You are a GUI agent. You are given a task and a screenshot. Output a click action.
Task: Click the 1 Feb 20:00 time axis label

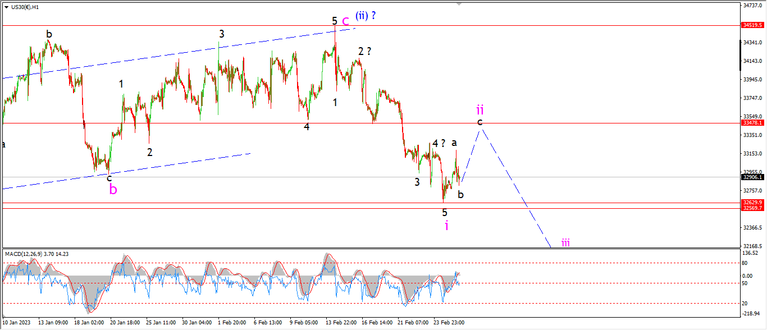tap(232, 323)
